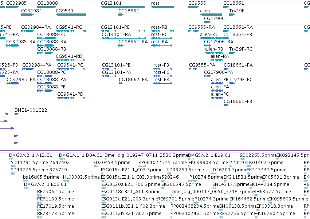Click the rost gene feature
Screen dimensions: 310x219
(x=162, y=7)
